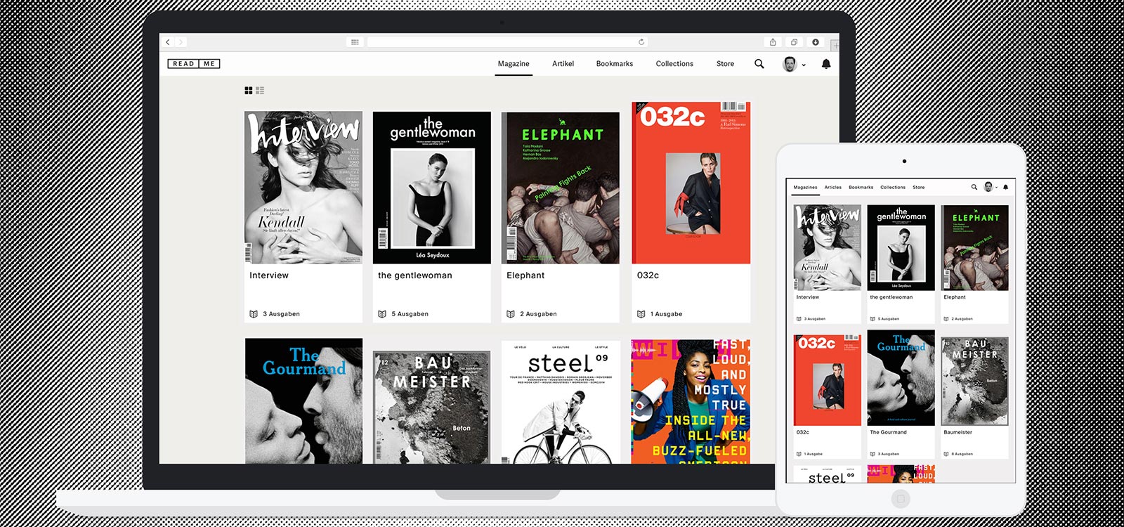The height and width of the screenshot is (527, 1124).
Task: Click the search magnifier in laptop navbar
Action: (759, 64)
